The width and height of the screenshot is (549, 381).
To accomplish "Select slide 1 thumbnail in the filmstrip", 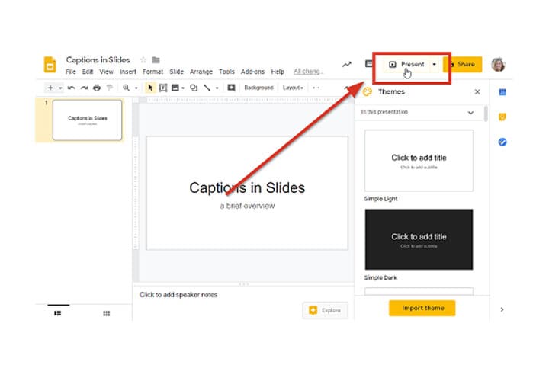I will pos(87,120).
